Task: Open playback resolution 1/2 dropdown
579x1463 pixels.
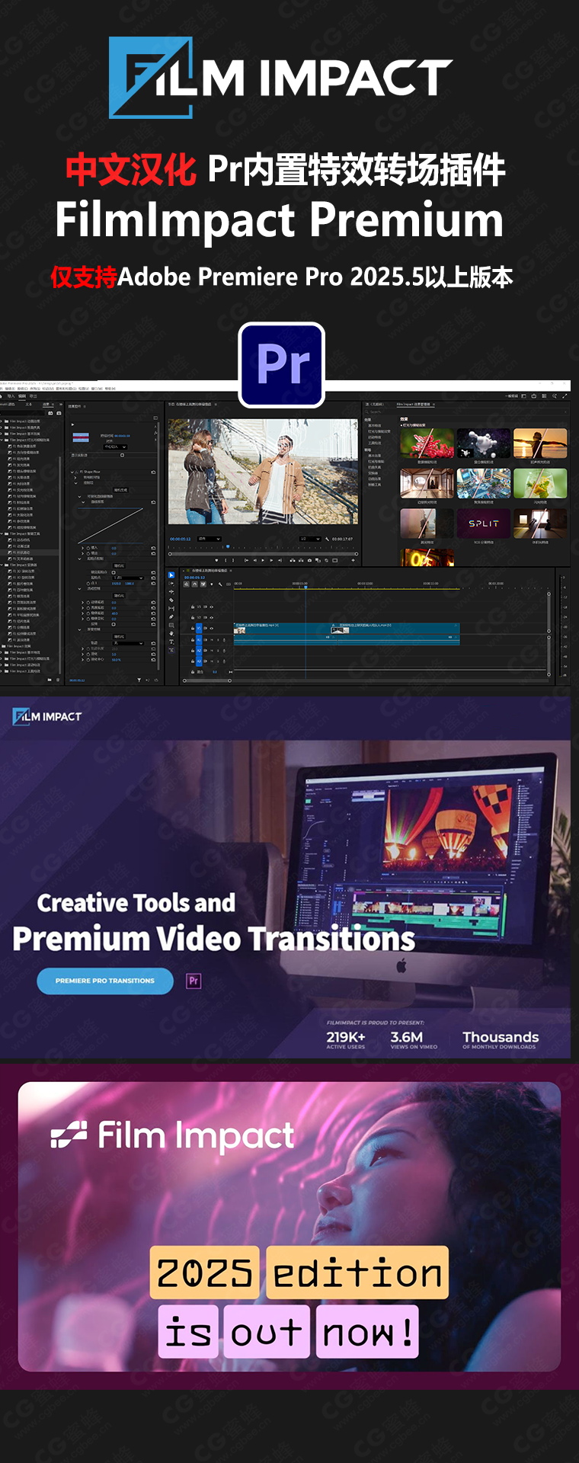Action: 310,539
